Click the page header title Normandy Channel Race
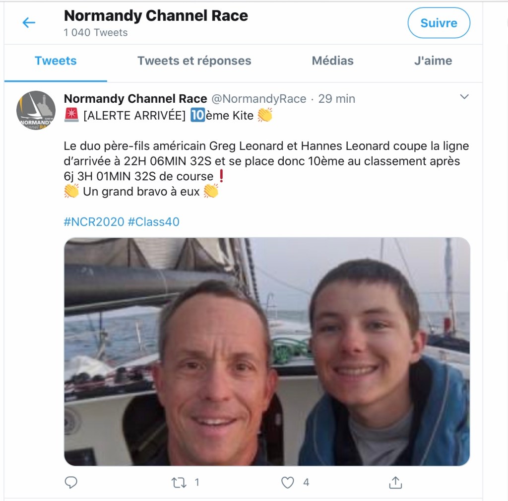 (156, 16)
